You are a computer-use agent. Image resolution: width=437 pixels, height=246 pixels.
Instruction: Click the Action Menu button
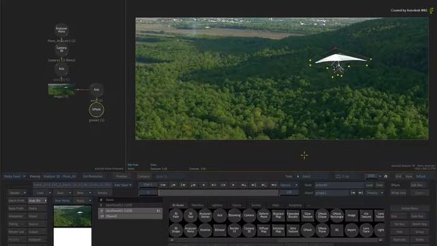pyautogui.click(x=410, y=208)
